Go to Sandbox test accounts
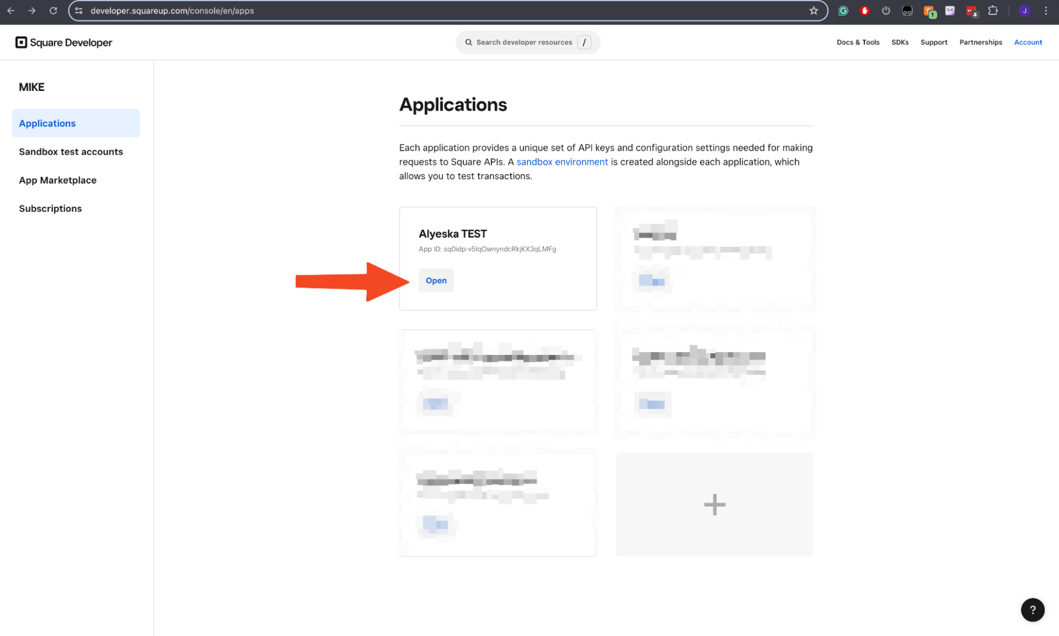The image size is (1059, 636). pyautogui.click(x=71, y=152)
